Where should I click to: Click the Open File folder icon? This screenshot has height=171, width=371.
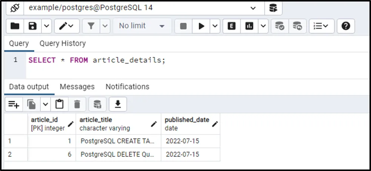click(x=15, y=26)
